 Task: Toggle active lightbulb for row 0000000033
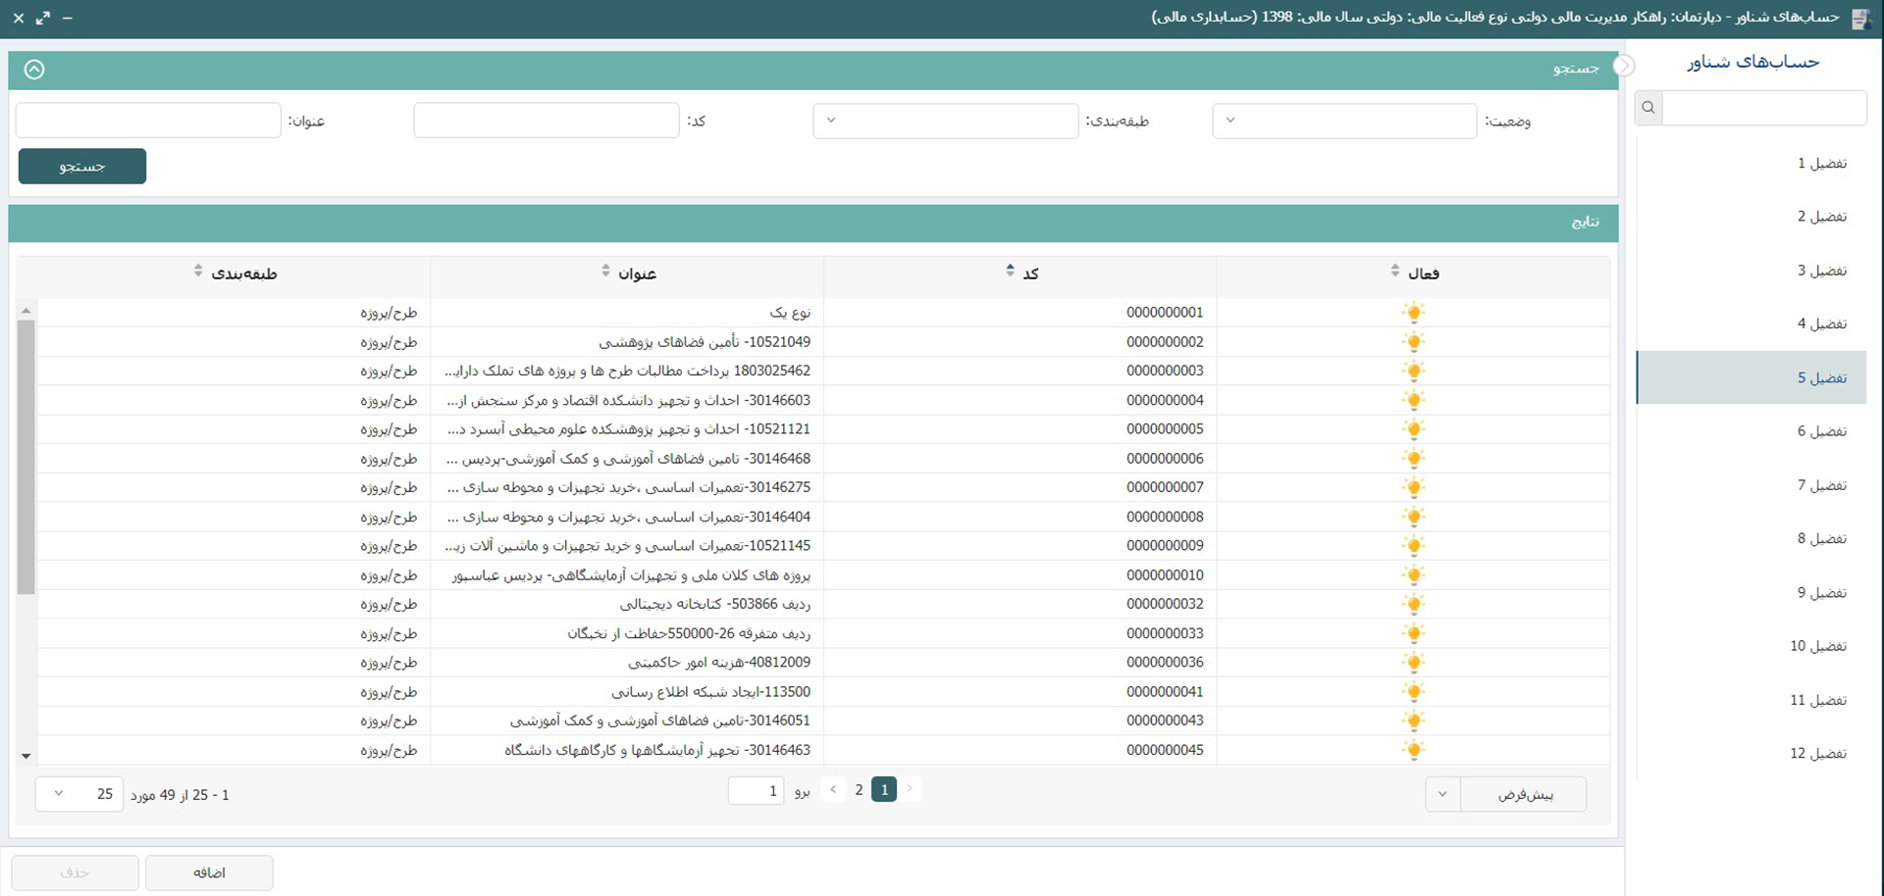click(x=1413, y=633)
